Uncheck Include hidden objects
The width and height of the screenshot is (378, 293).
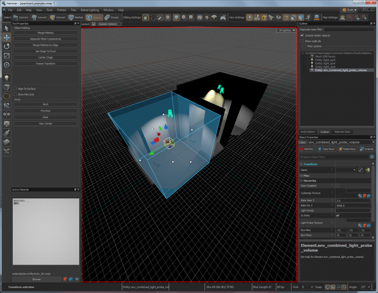(x=302, y=35)
